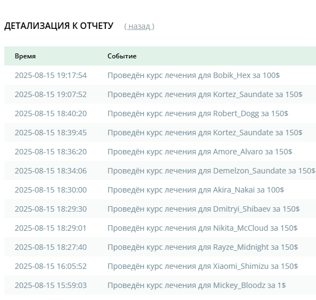Select timestamp 2025-08-15 15:59:03

click(51, 285)
